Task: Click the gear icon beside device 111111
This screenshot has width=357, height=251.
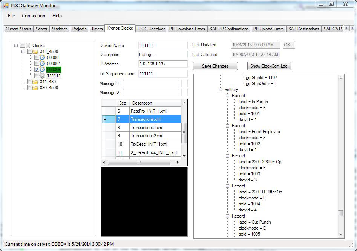Action: pyautogui.click(x=42, y=76)
